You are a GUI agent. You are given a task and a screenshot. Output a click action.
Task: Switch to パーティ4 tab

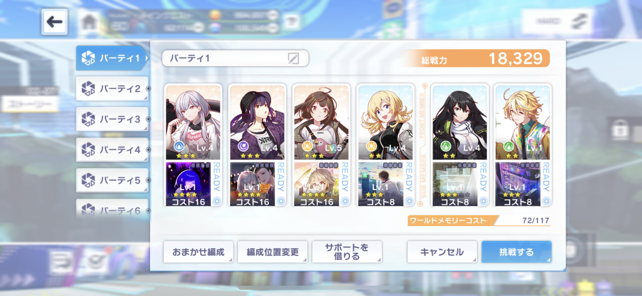(112, 150)
